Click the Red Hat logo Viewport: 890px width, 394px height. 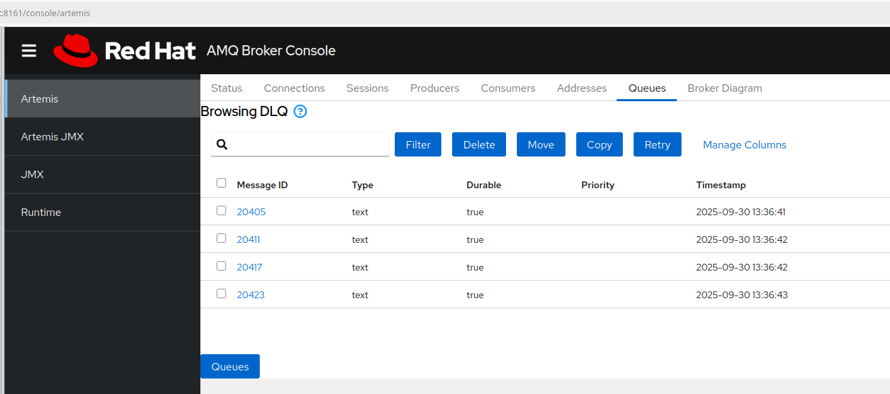tap(125, 51)
